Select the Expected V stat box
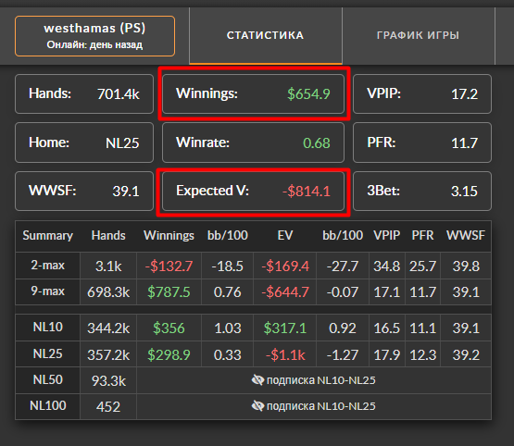The image size is (514, 446). [253, 191]
